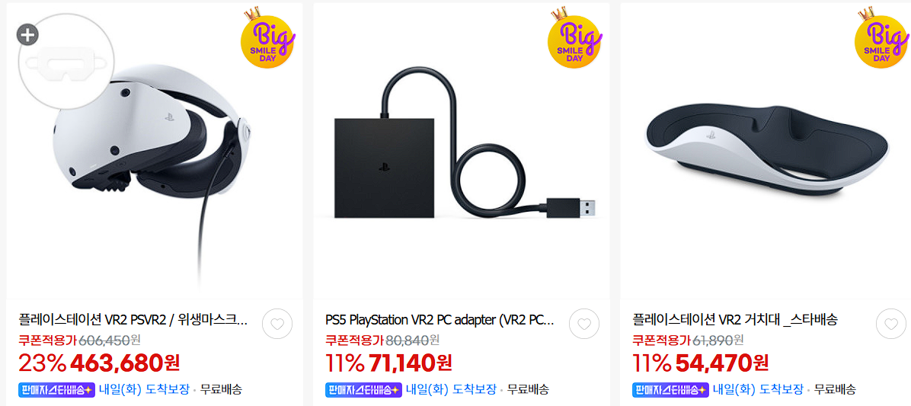Click the plus icon on the VR2 headset image
The image size is (911, 406).
[28, 35]
